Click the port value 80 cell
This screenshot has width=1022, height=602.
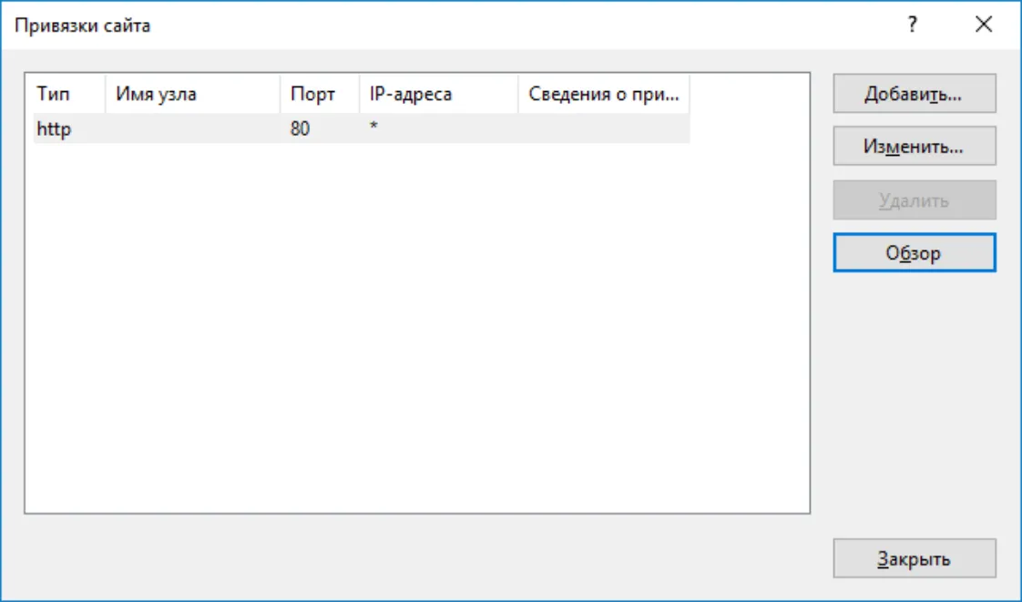pos(300,128)
